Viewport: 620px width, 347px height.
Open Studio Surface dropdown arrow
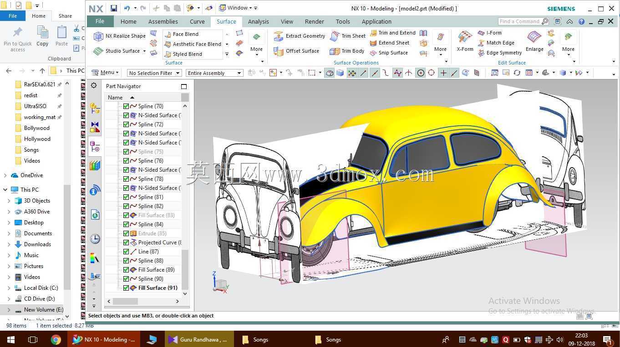pyautogui.click(x=144, y=51)
